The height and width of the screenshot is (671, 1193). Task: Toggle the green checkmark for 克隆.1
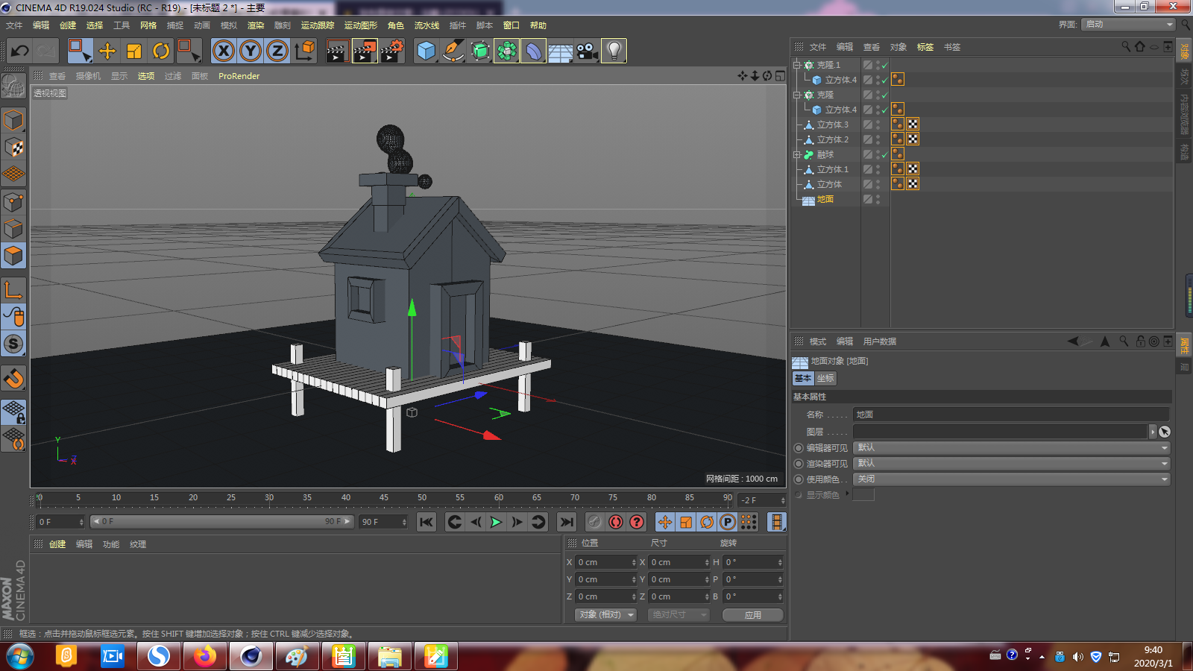(885, 65)
